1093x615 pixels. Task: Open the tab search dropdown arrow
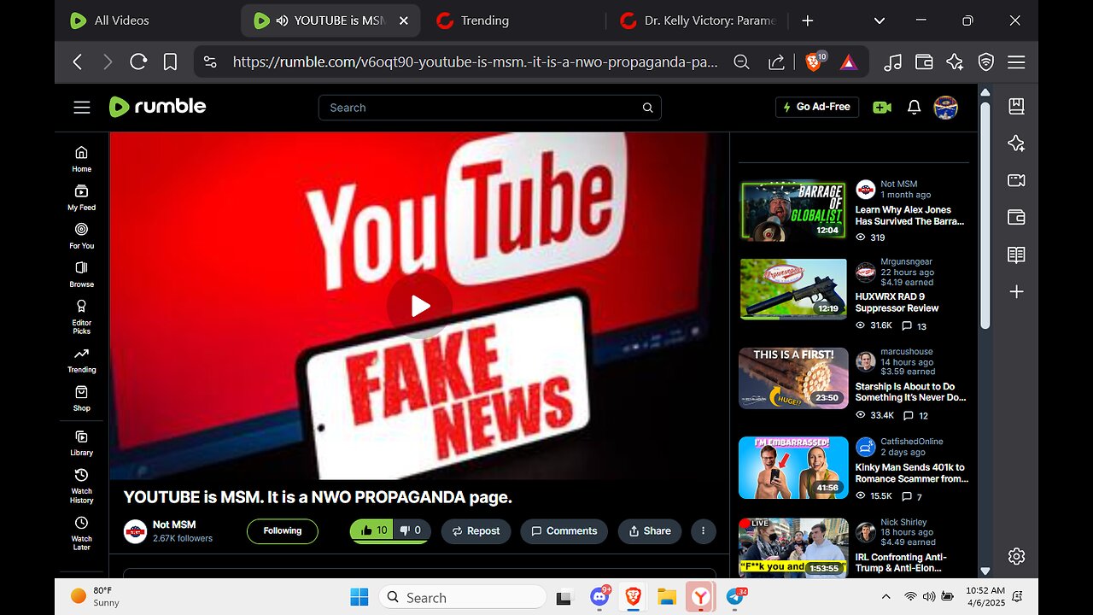pos(880,20)
